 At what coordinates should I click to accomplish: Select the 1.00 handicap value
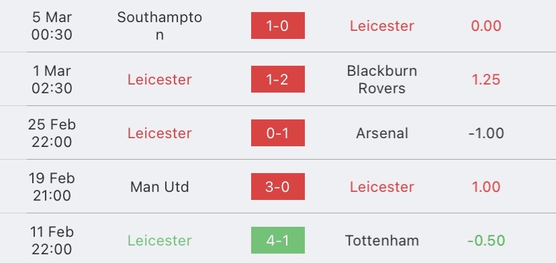pos(485,187)
